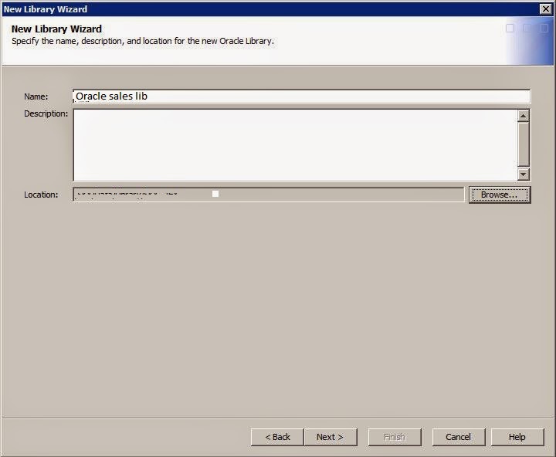Proceed with the Next > button
This screenshot has height=457, width=556.
pyautogui.click(x=331, y=437)
